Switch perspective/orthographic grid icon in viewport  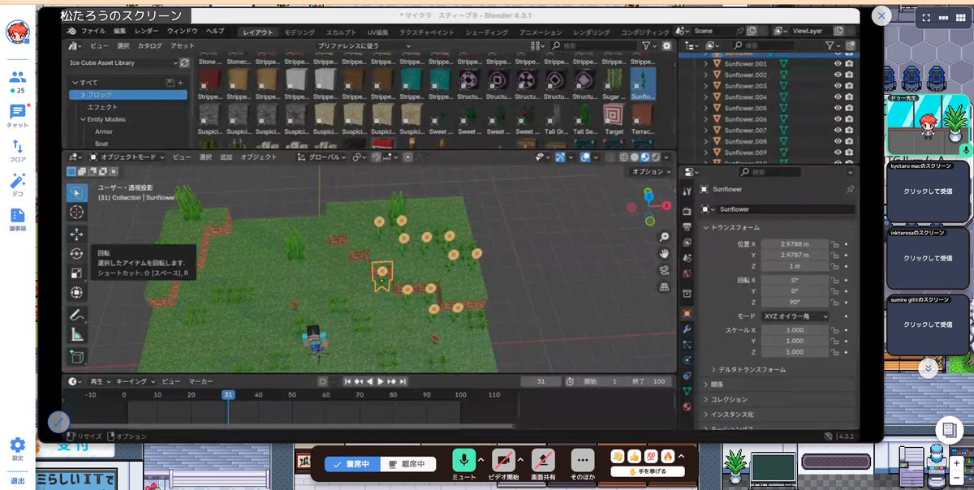(x=665, y=286)
